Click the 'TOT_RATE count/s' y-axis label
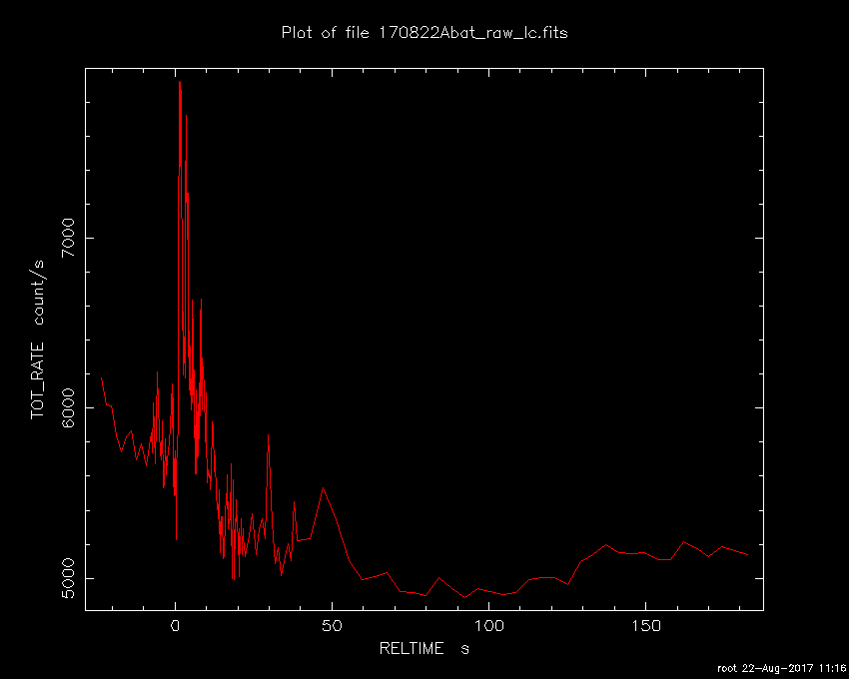This screenshot has height=679, width=849. [x=38, y=339]
